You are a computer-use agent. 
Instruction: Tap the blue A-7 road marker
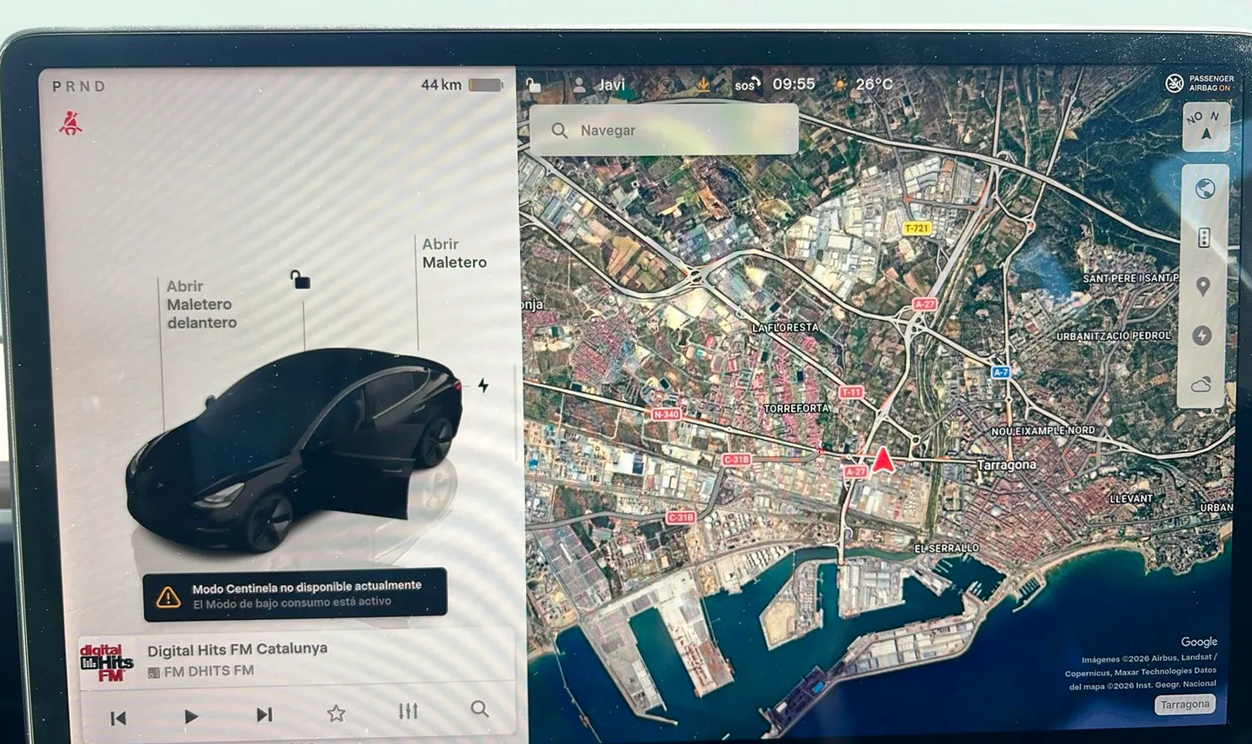pos(1001,372)
